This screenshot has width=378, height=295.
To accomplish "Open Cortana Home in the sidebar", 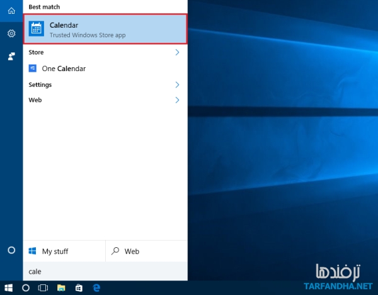I will [x=11, y=11].
